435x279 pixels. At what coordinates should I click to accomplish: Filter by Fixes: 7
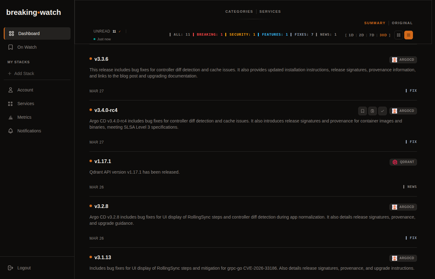pyautogui.click(x=302, y=34)
